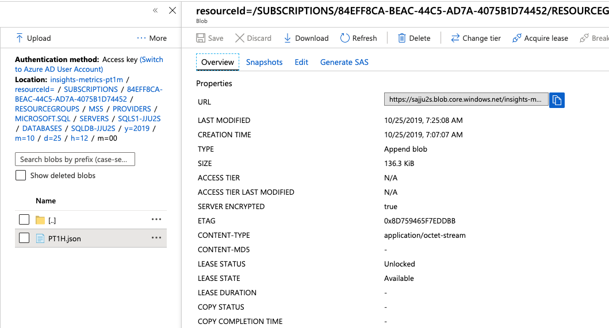Click the Download arrow icon

point(288,38)
